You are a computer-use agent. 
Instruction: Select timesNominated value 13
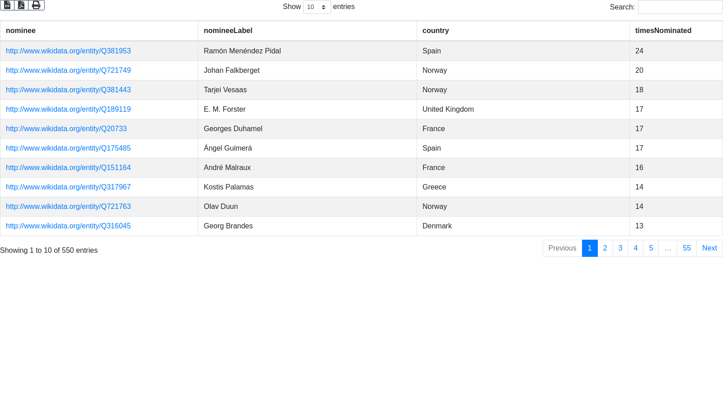676,226
